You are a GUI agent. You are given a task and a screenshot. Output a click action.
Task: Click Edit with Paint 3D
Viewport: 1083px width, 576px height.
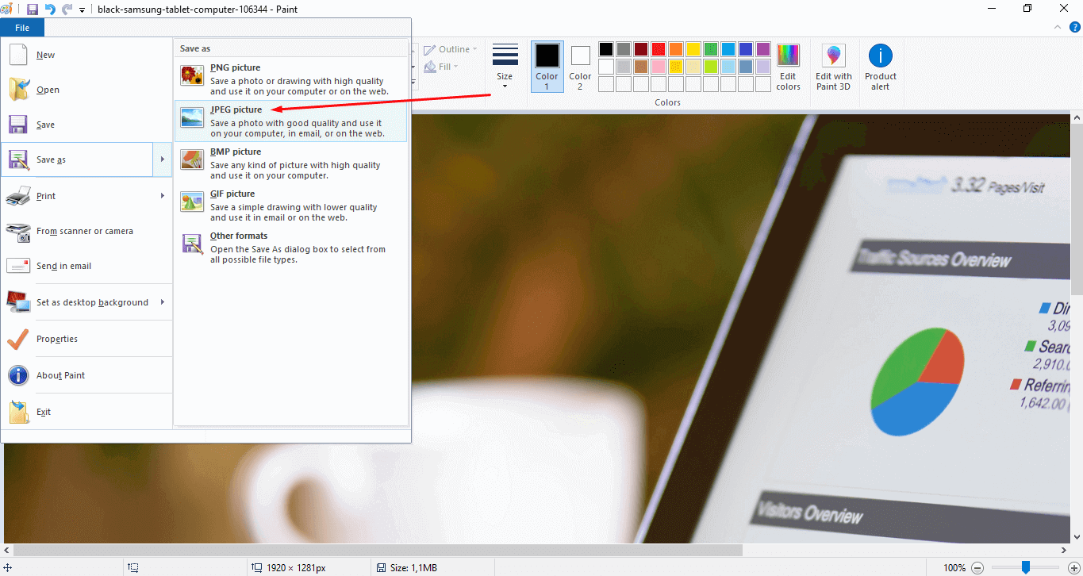[834, 67]
